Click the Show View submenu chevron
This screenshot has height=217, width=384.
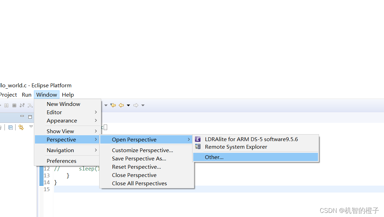[96, 131]
